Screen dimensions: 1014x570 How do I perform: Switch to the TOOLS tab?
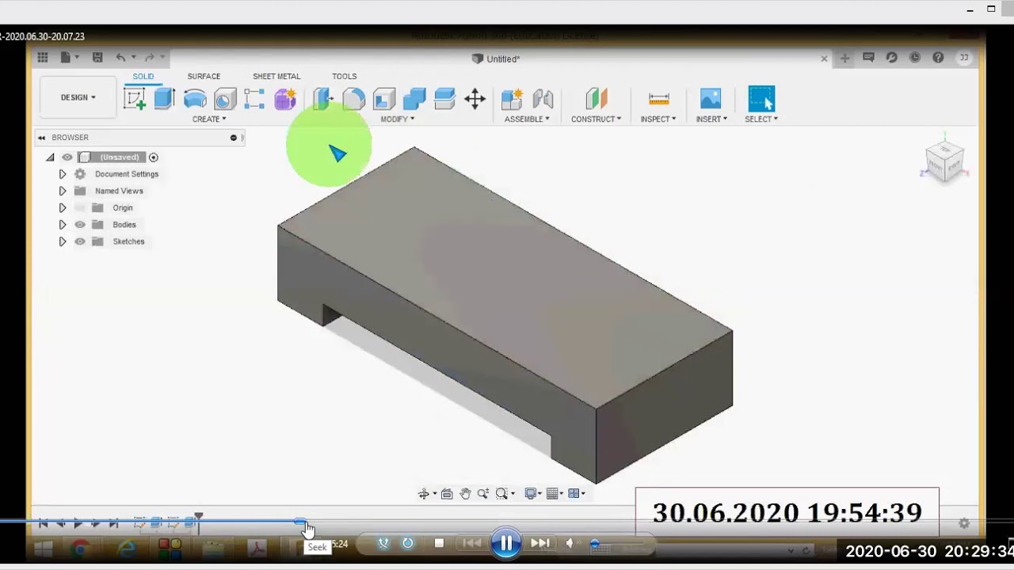tap(344, 76)
